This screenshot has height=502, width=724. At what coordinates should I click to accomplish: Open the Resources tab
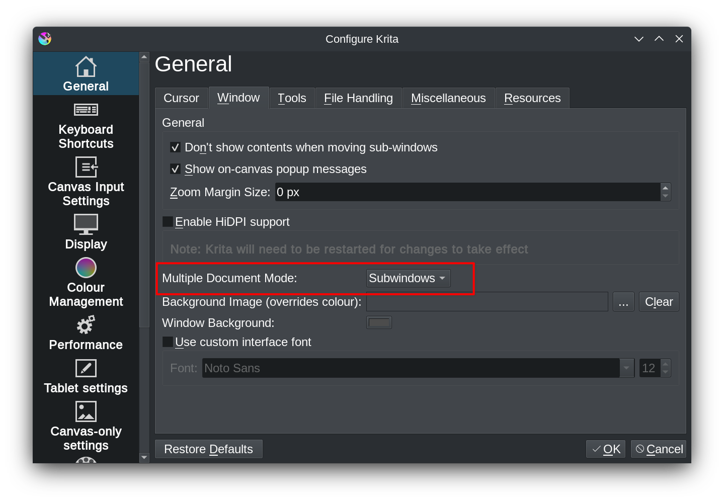coord(532,98)
